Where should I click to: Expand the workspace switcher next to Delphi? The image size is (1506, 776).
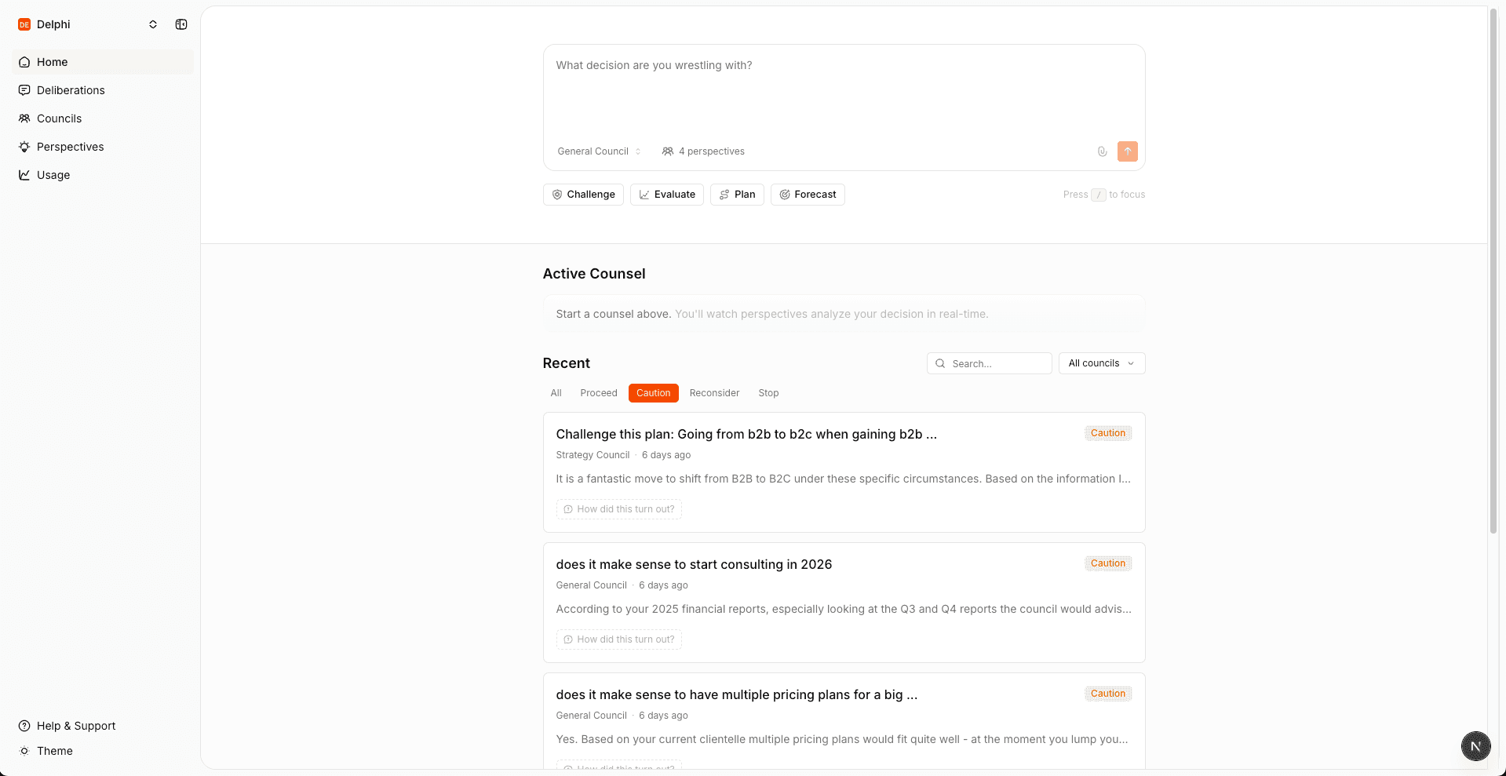pos(153,24)
